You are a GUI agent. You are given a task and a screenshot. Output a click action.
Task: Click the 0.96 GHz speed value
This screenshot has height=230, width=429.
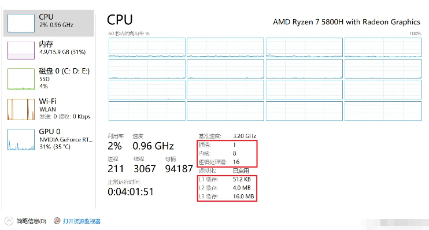[153, 146]
